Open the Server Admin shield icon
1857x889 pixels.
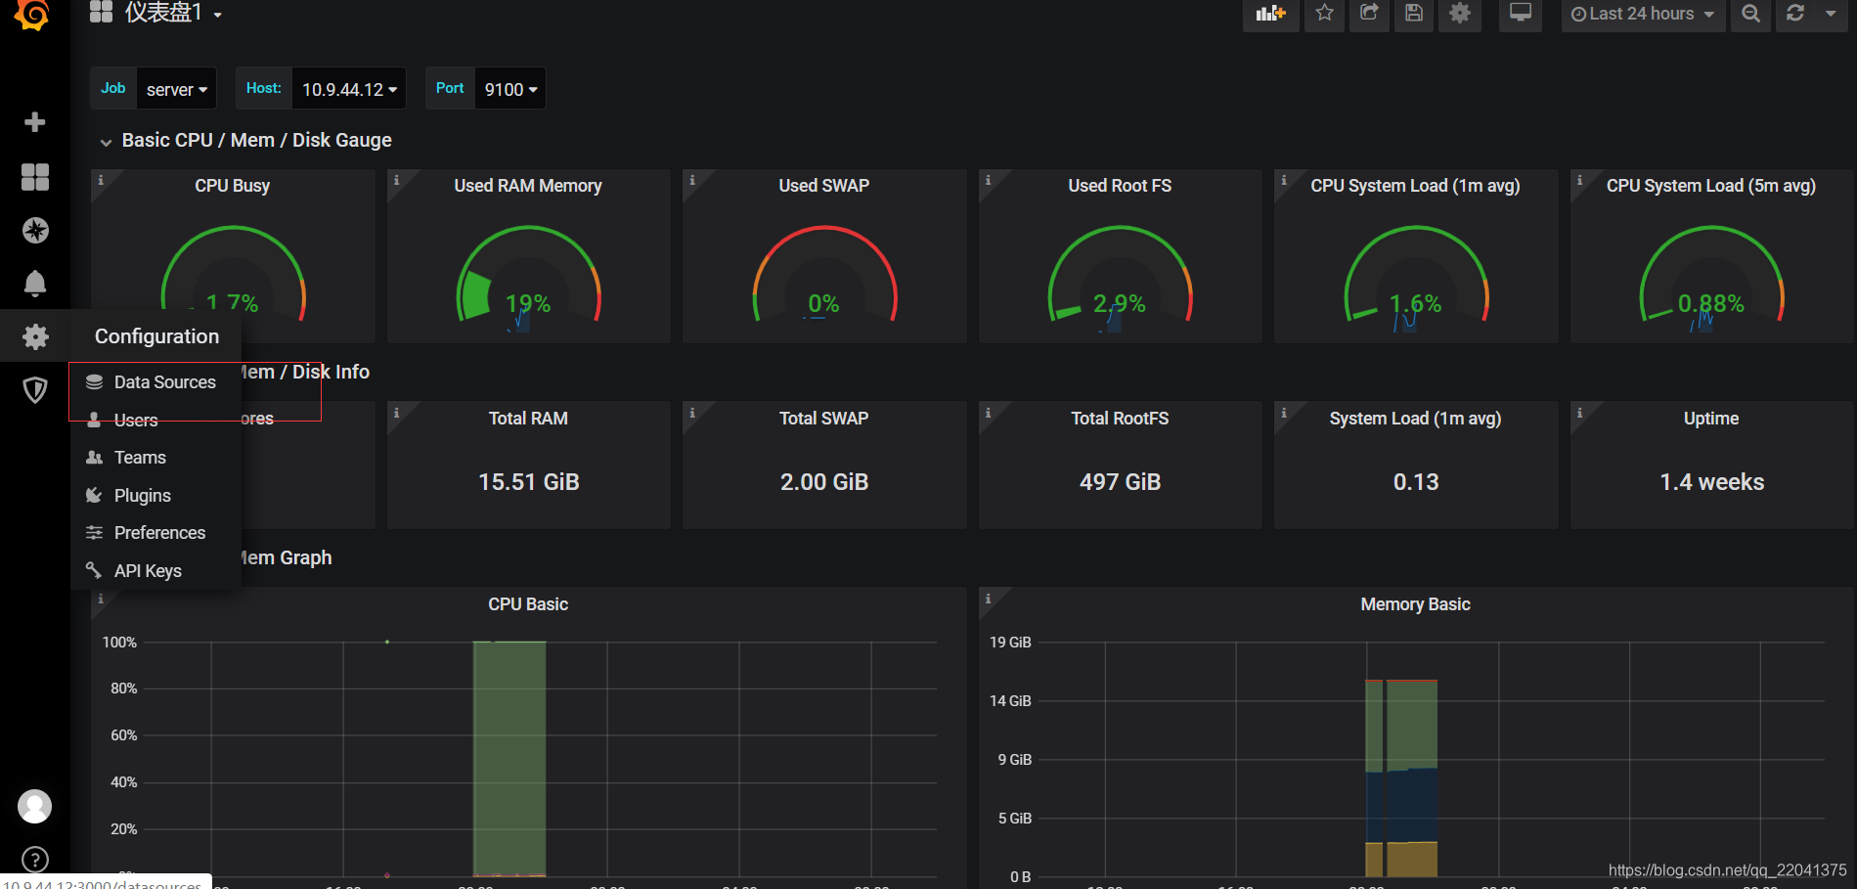coord(35,390)
